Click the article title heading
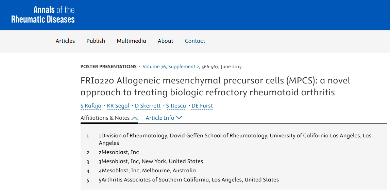 pyautogui.click(x=215, y=86)
